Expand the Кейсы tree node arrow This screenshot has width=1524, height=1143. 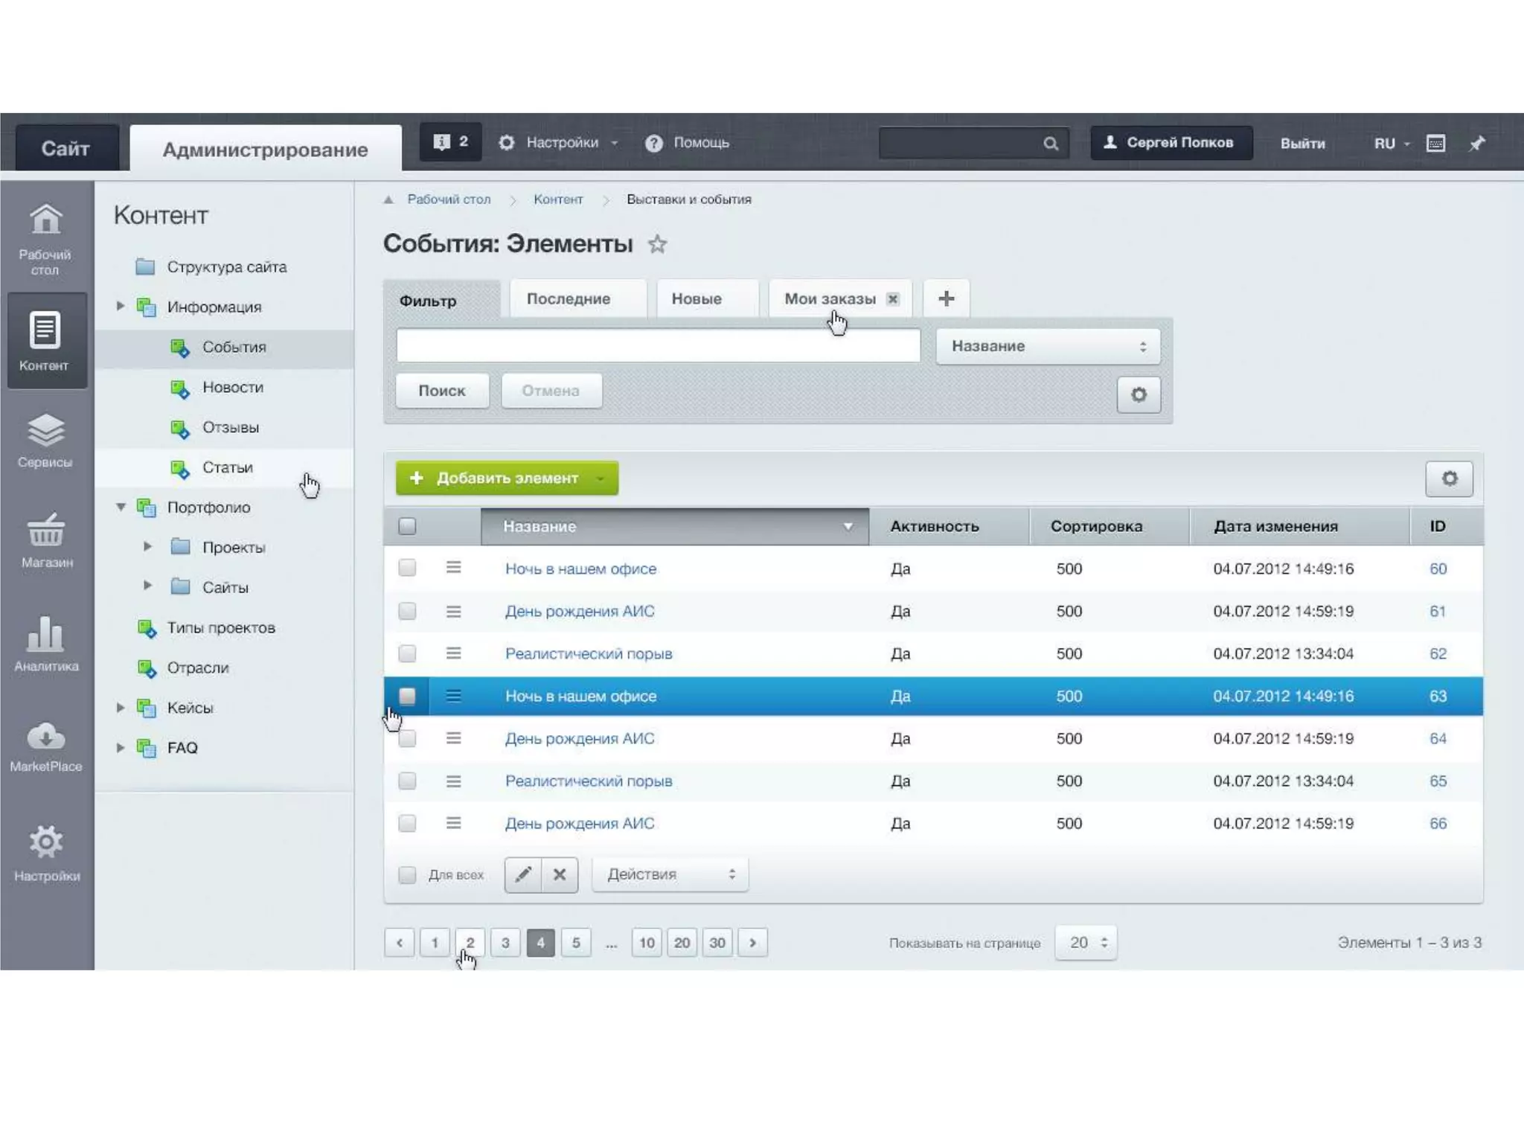(121, 708)
